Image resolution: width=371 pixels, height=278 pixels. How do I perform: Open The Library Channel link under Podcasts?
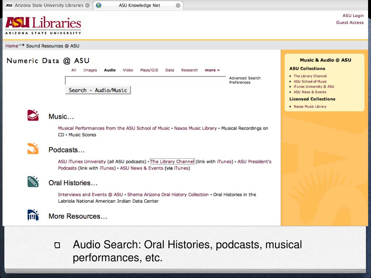(x=172, y=161)
